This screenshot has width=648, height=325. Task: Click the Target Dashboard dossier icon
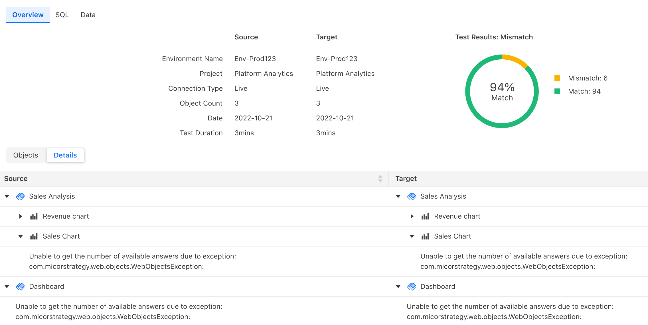(x=412, y=286)
